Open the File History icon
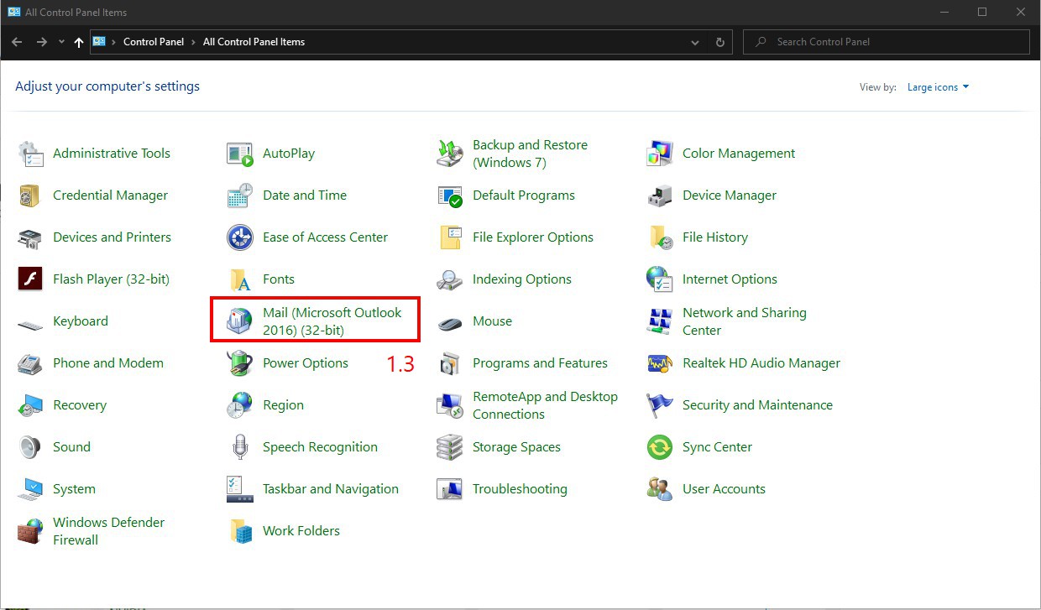1041x610 pixels. click(x=660, y=237)
